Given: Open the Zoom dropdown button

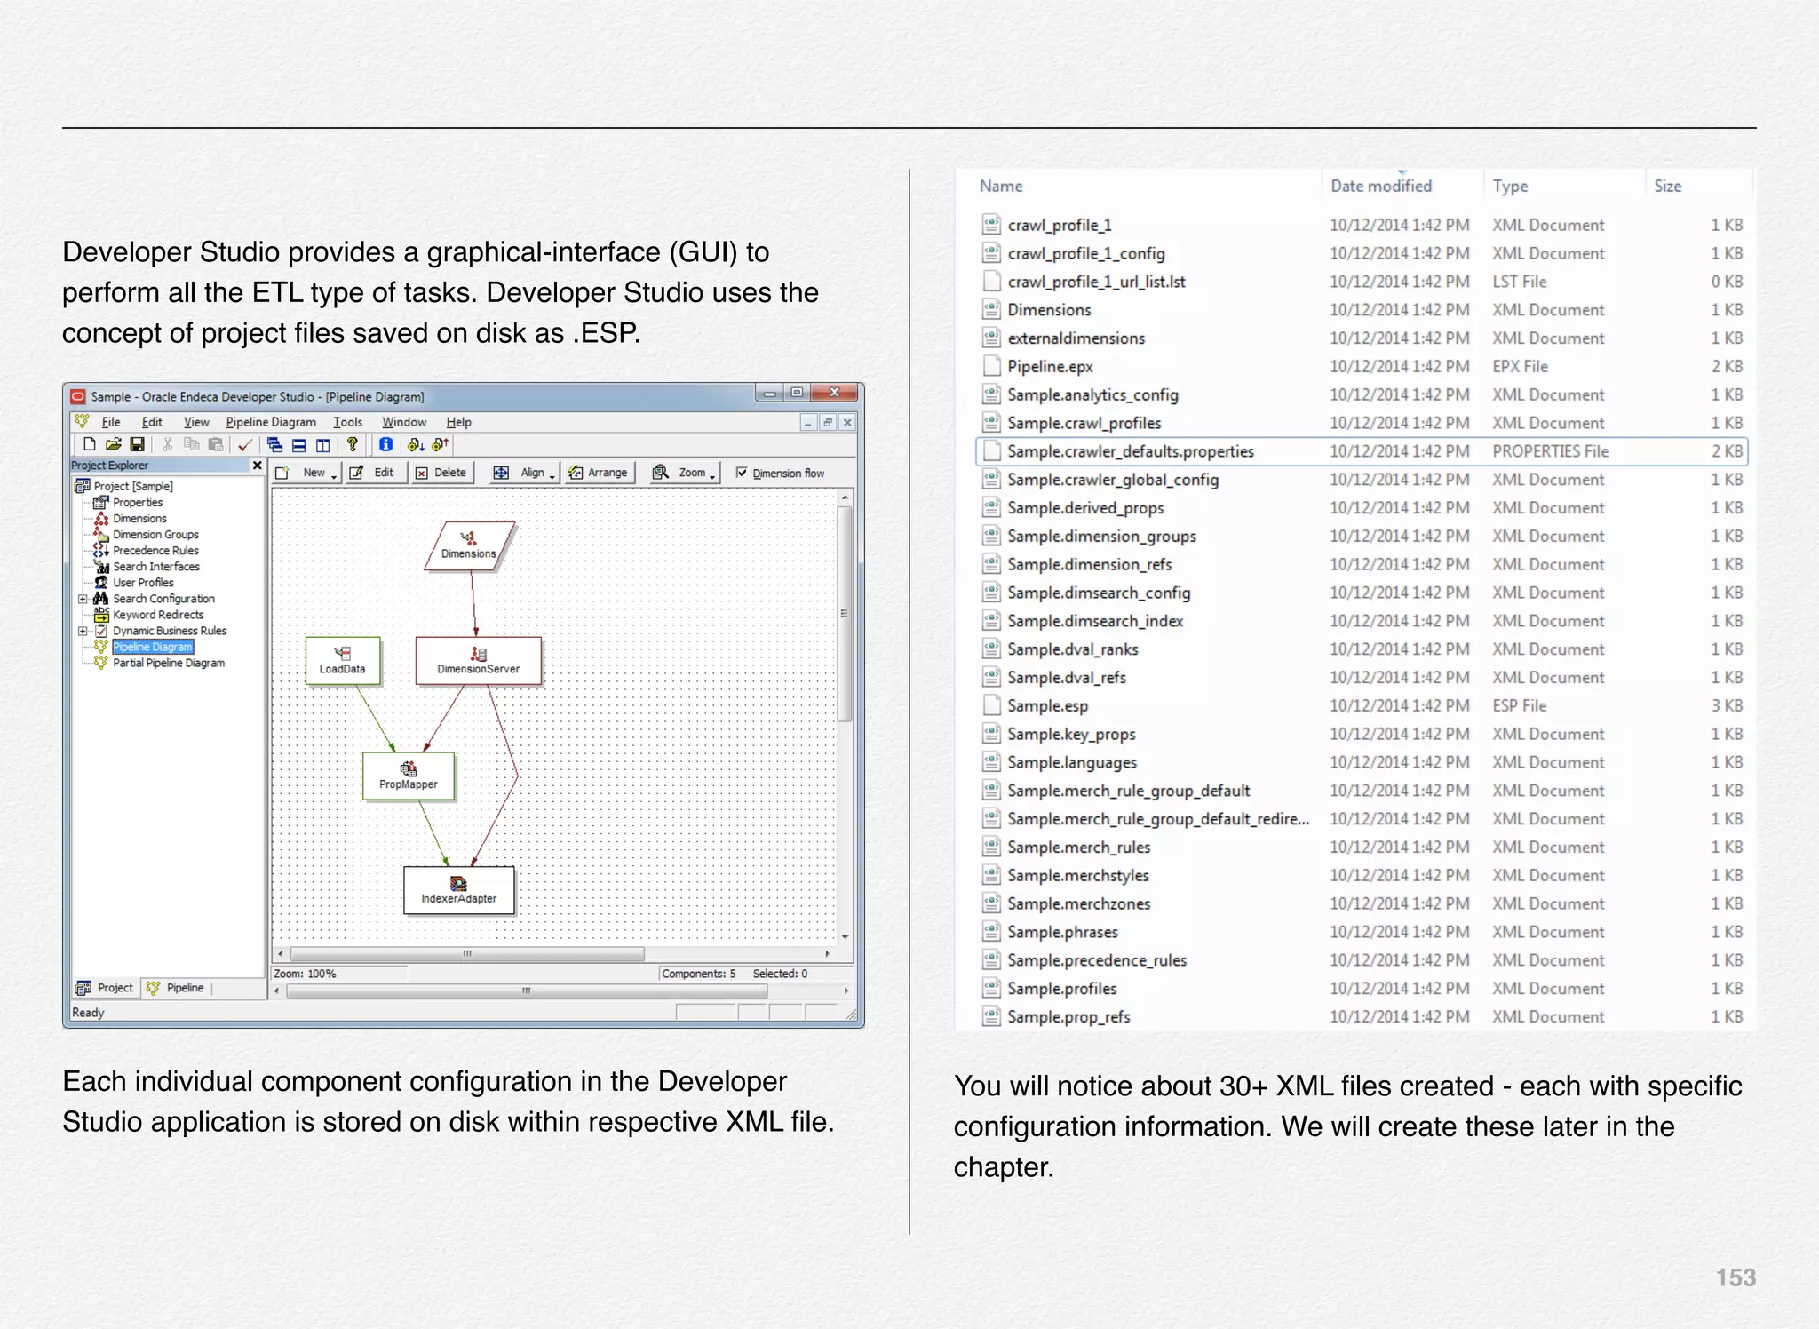Looking at the screenshot, I should point(685,473).
